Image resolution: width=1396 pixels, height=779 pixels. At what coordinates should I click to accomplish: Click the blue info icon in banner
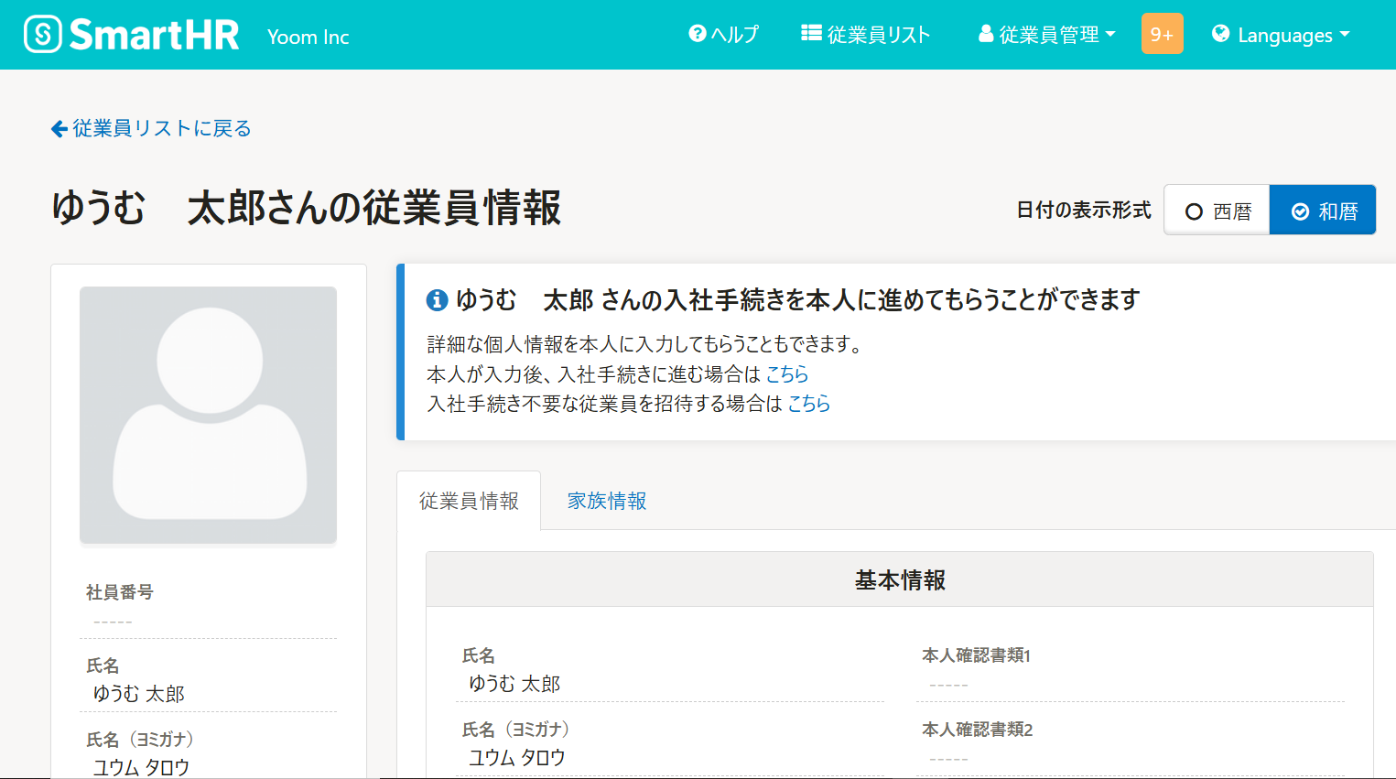(437, 300)
